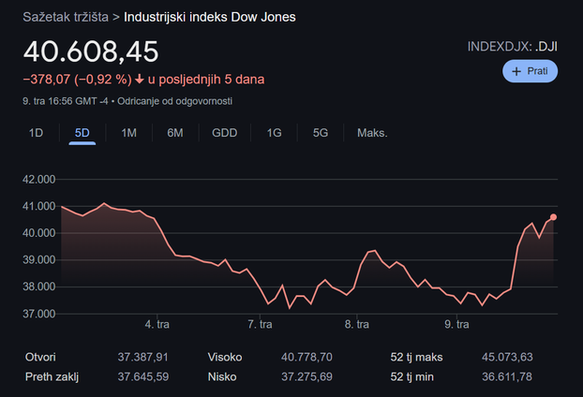
Task: Show the 6M chart range
Action: coord(175,133)
